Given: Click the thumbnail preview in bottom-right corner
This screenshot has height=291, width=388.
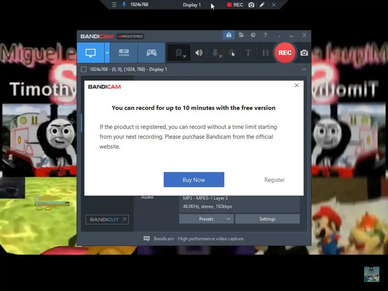Looking at the screenshot, I should (372, 274).
